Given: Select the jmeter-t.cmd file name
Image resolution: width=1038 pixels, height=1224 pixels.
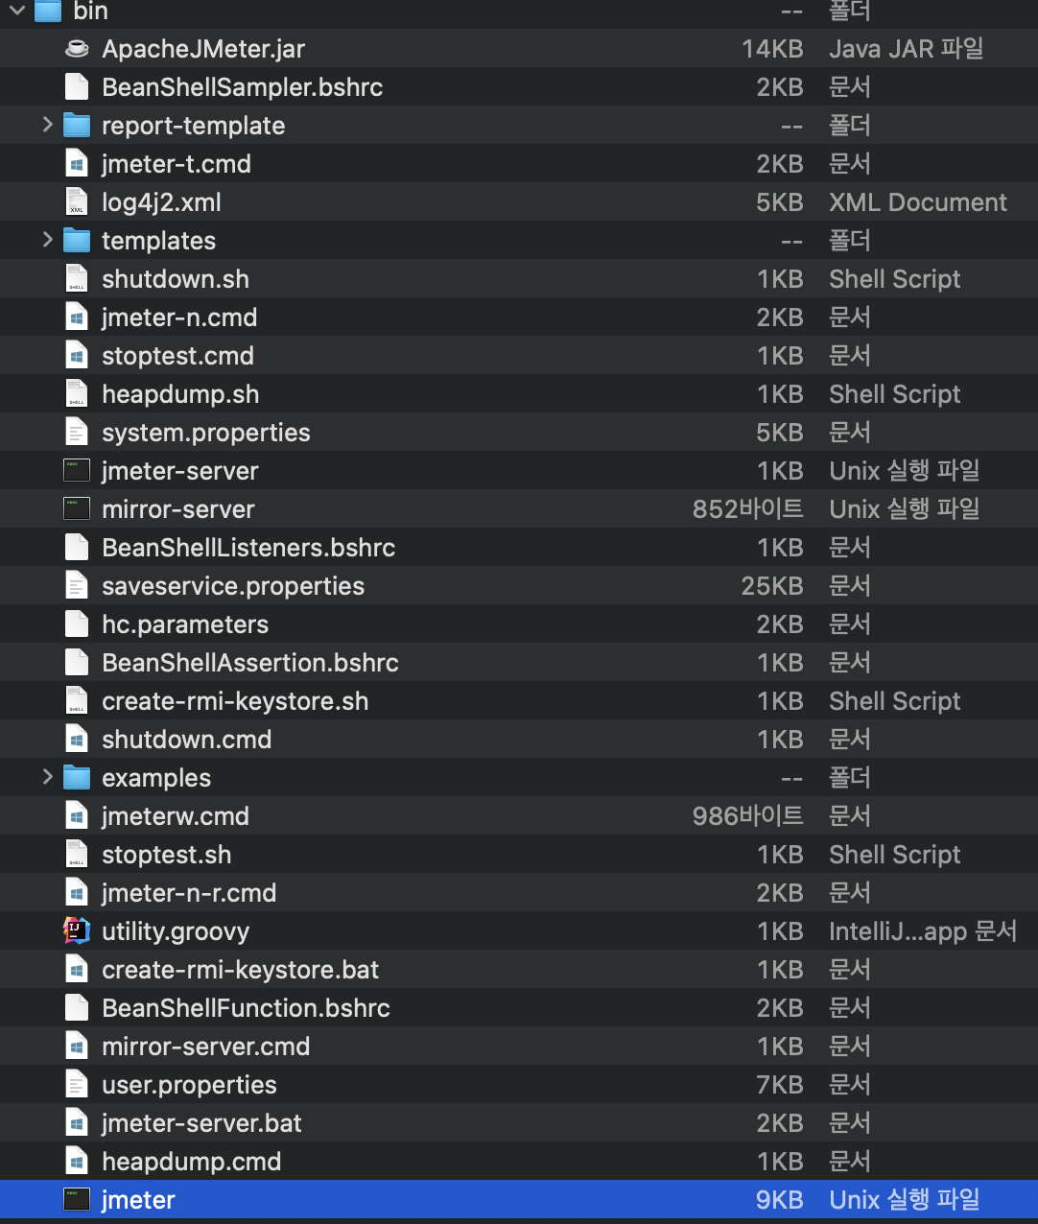Looking at the screenshot, I should pyautogui.click(x=177, y=164).
